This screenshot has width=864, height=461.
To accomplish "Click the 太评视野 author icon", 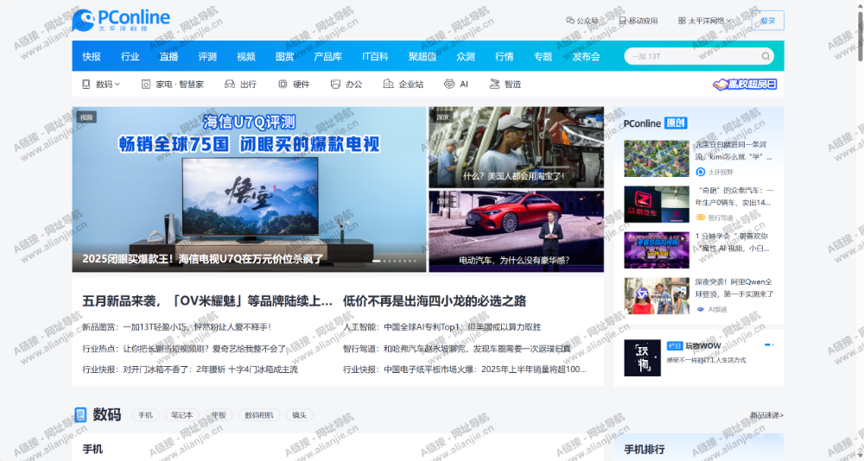I will coord(701,172).
